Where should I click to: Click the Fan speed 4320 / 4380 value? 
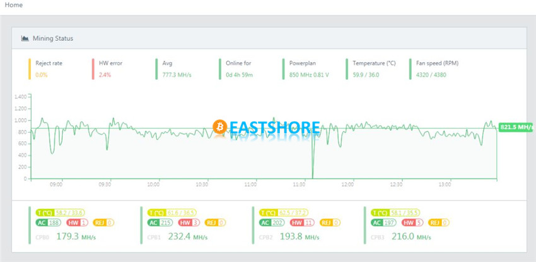point(431,75)
